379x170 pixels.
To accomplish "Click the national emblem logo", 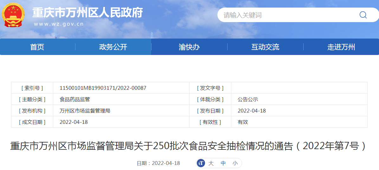I will (x=13, y=15).
